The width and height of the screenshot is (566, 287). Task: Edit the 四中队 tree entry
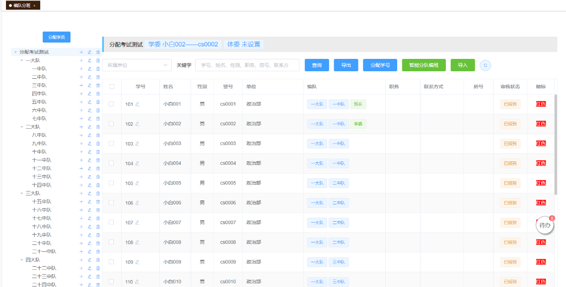point(89,94)
